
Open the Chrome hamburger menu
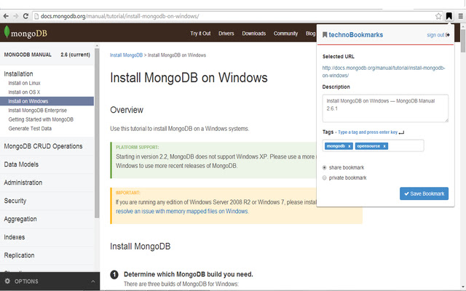point(460,16)
